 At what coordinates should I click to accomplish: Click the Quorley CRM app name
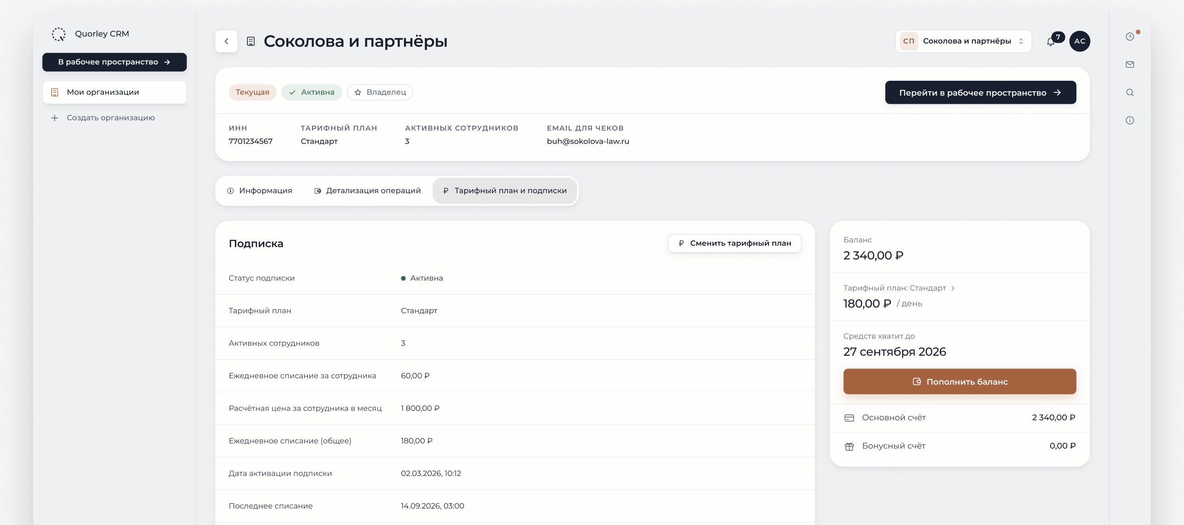[x=102, y=34]
